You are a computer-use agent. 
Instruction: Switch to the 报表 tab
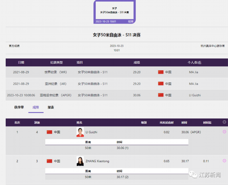(x=51, y=108)
